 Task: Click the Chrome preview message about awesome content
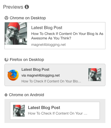coord(67,36)
